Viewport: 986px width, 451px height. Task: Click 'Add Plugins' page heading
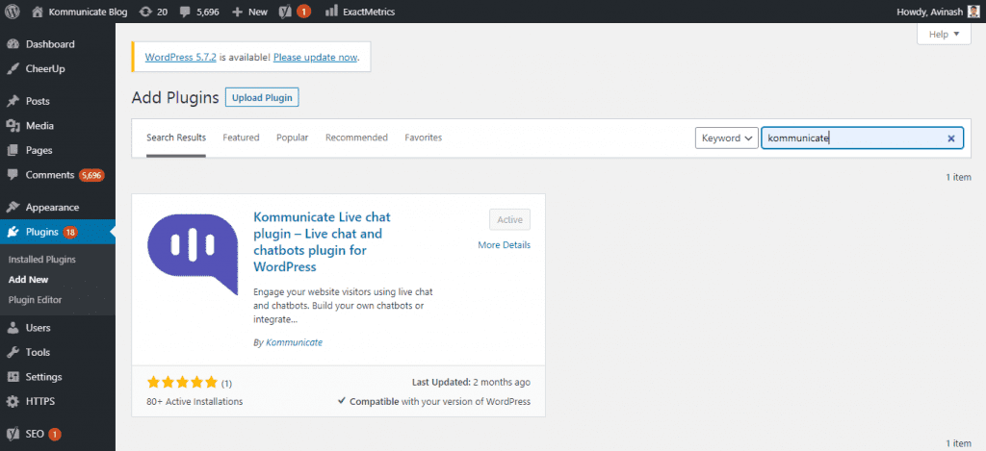click(x=175, y=97)
